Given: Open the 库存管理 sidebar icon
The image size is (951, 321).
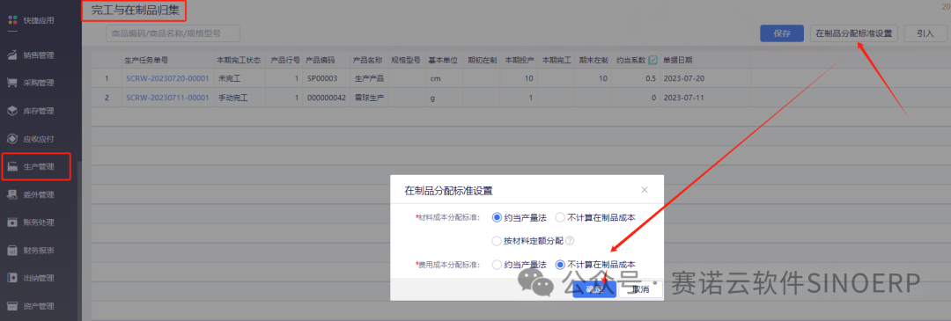Looking at the screenshot, I should click(12, 111).
